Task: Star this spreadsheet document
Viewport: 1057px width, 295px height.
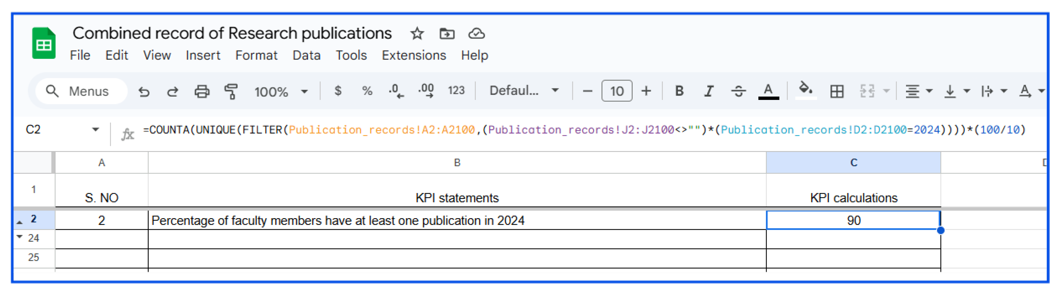Action: [x=417, y=33]
